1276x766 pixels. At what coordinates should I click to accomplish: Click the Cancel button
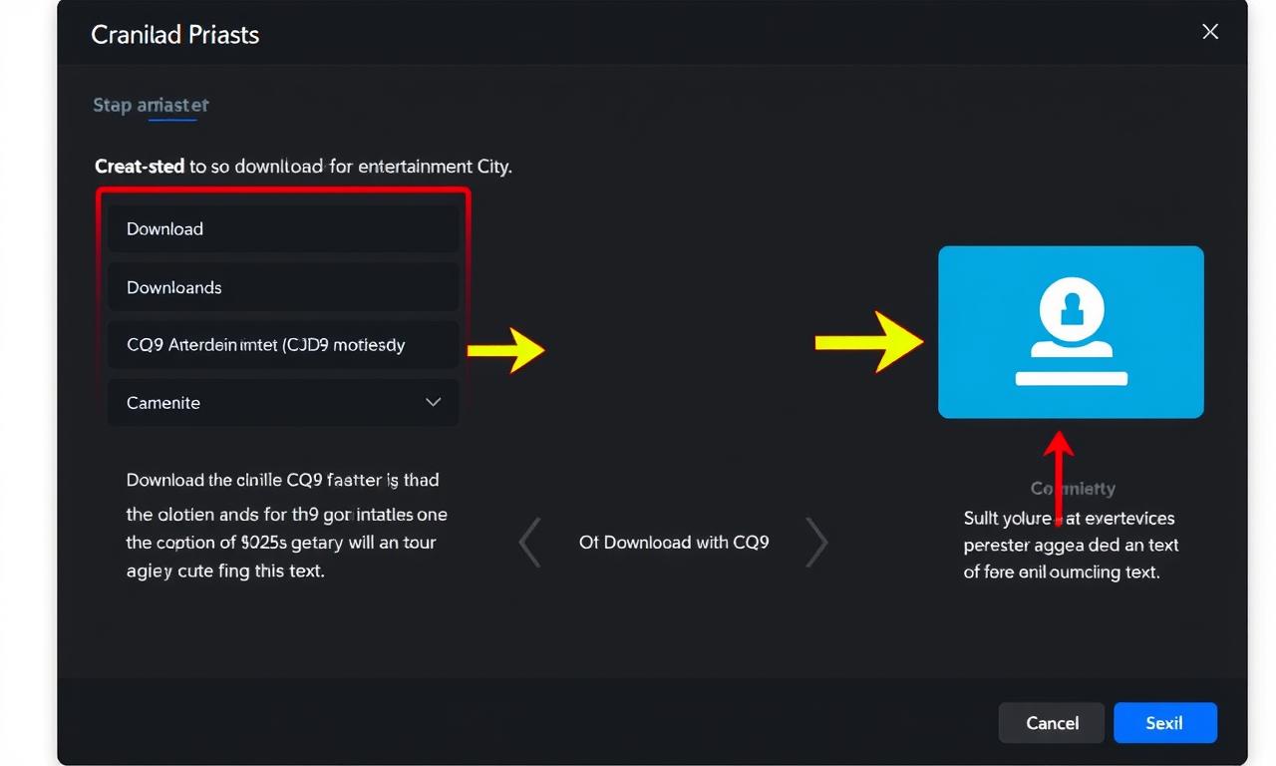click(x=1052, y=723)
